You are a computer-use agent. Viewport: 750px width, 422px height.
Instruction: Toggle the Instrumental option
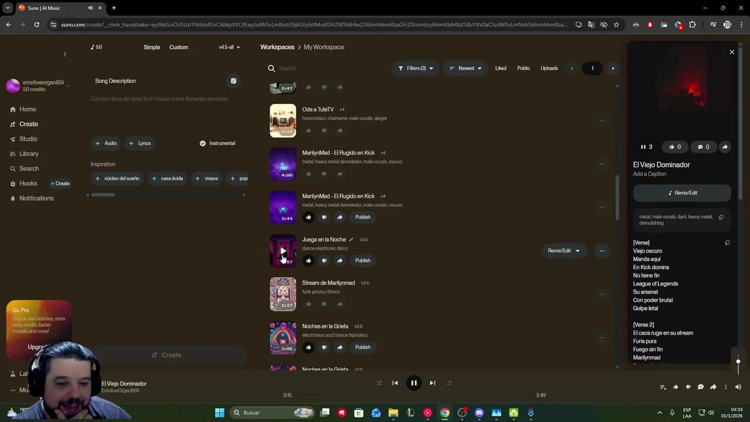pos(217,143)
